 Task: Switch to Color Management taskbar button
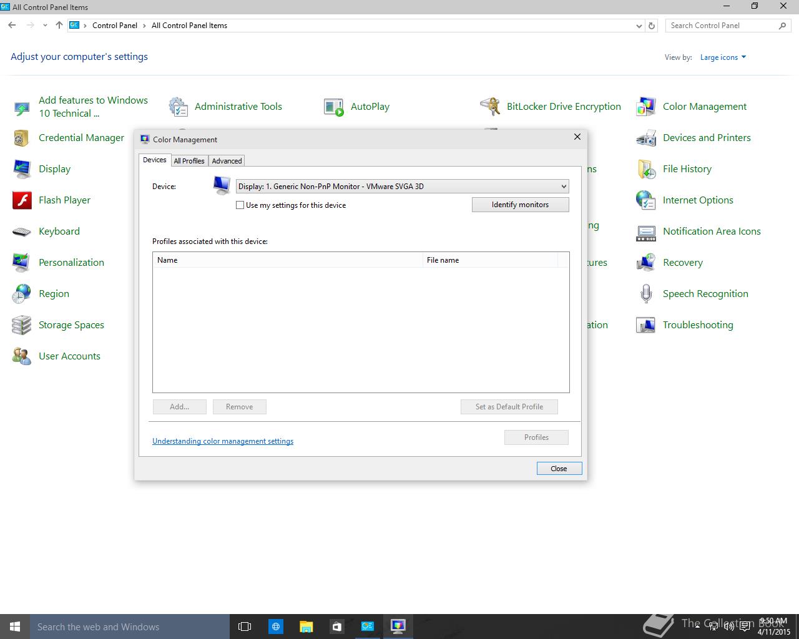398,627
